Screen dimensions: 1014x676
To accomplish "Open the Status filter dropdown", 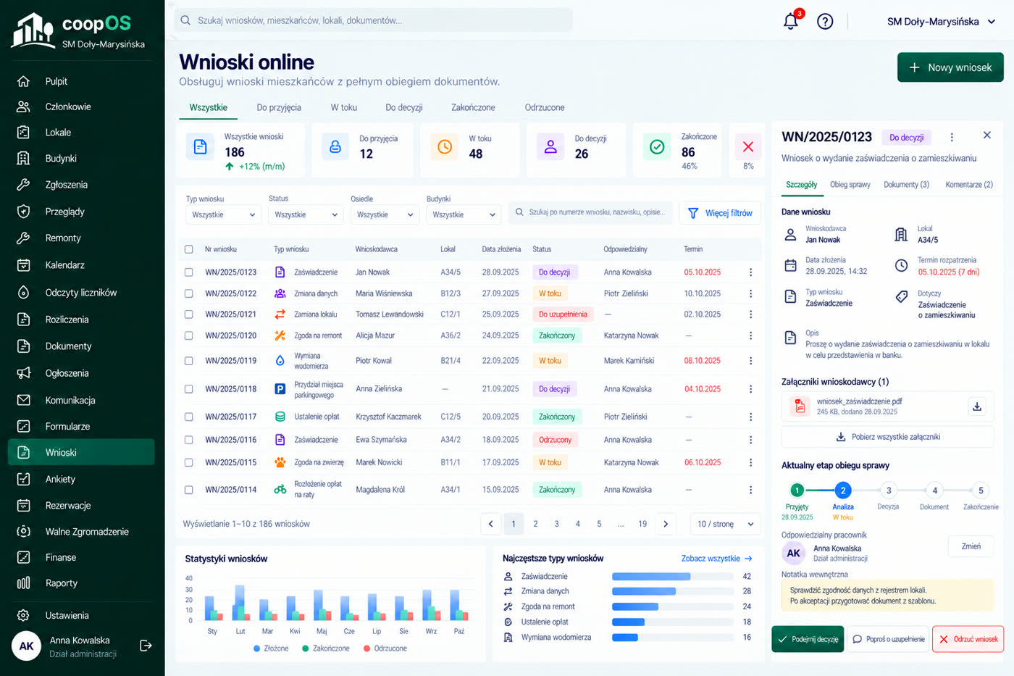I will [x=306, y=214].
